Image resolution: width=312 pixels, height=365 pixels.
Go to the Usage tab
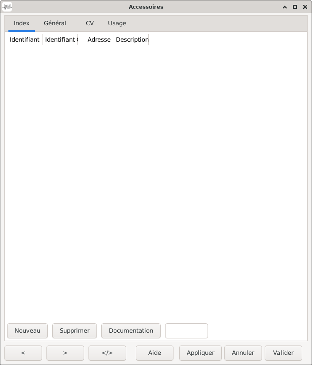coord(117,23)
